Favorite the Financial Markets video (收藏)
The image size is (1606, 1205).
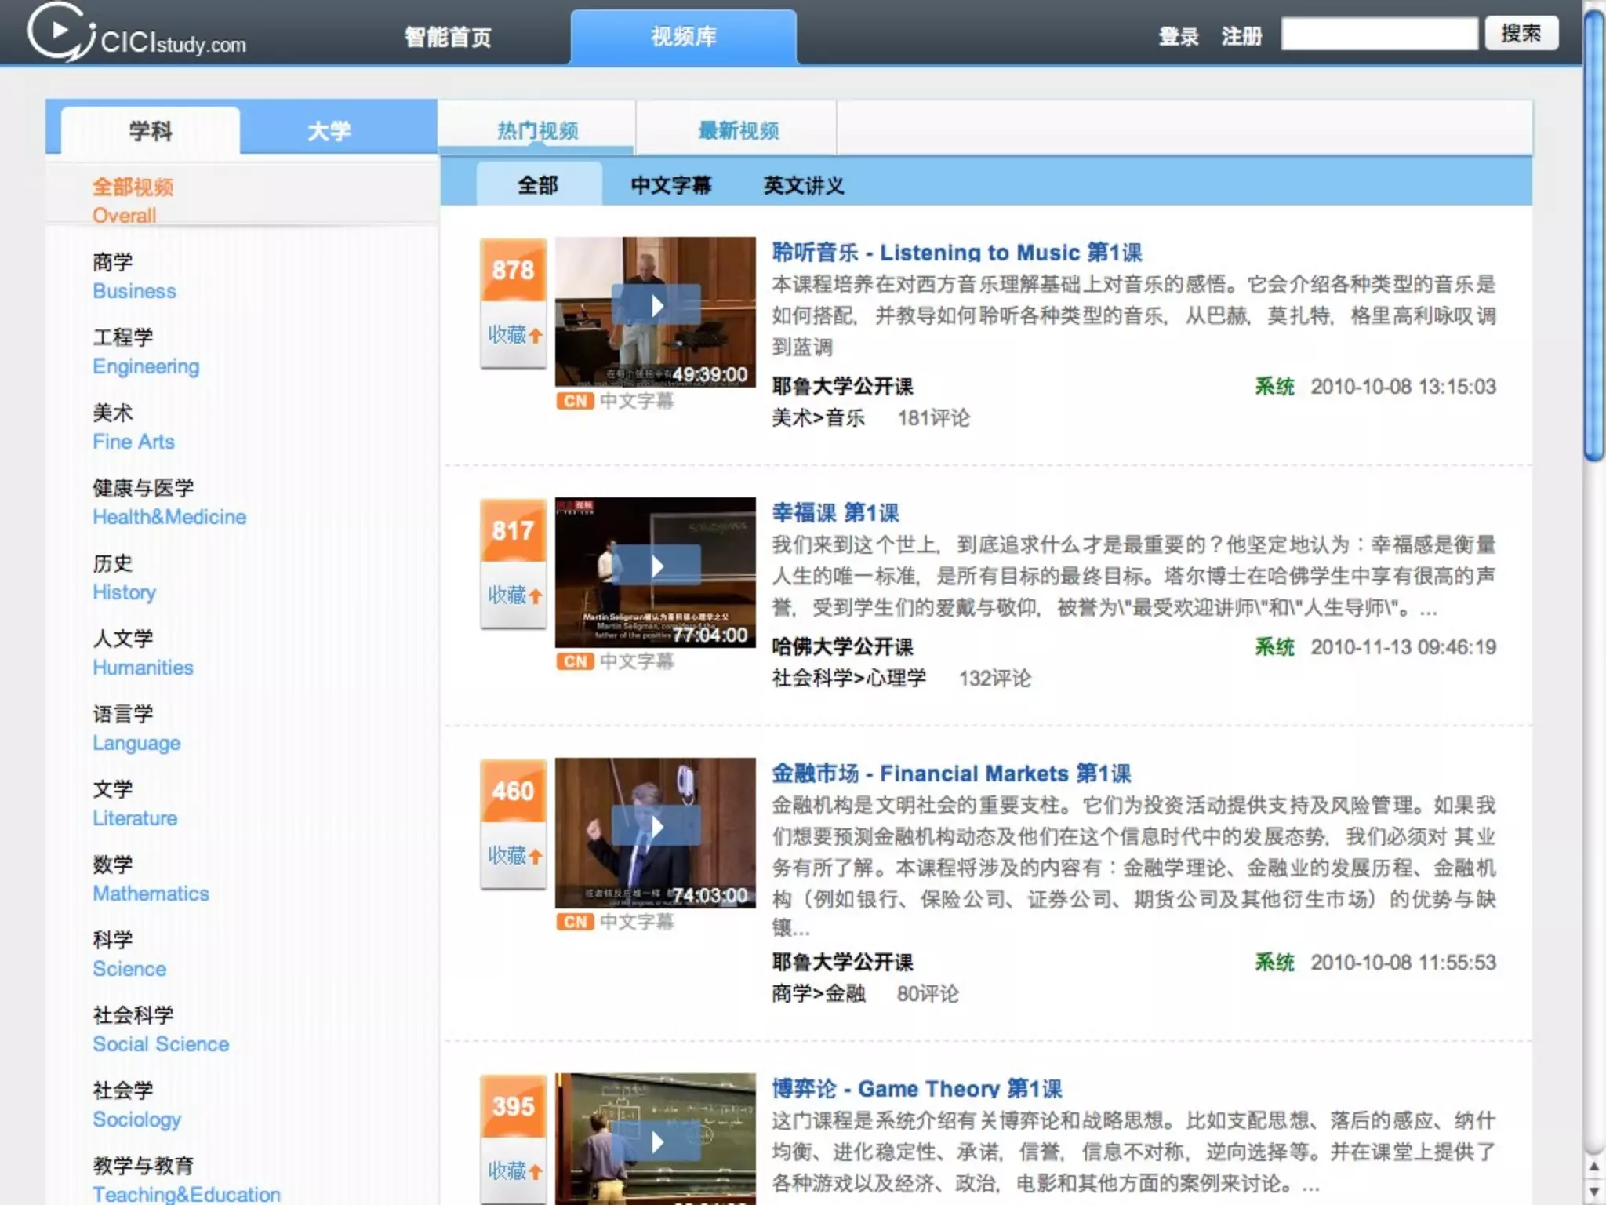514,856
